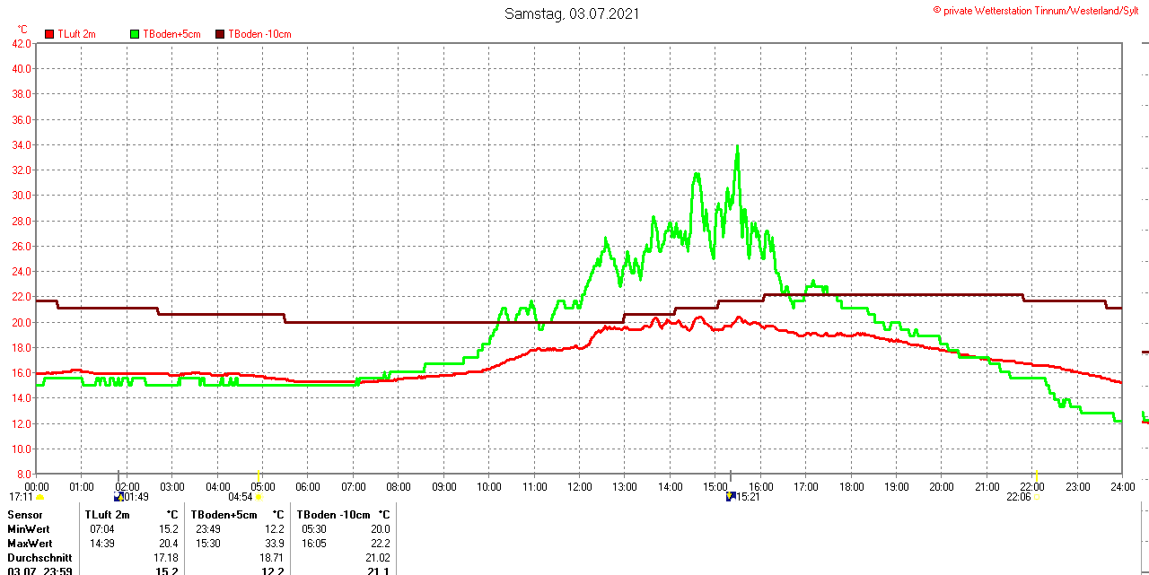Click the 12:00 time axis label

pos(580,487)
